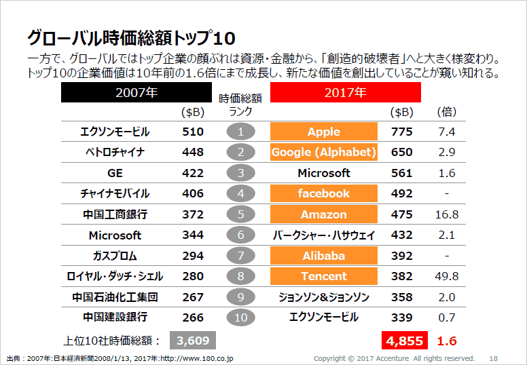Select the rank 7 oval badge
The width and height of the screenshot is (527, 365).
240,256
